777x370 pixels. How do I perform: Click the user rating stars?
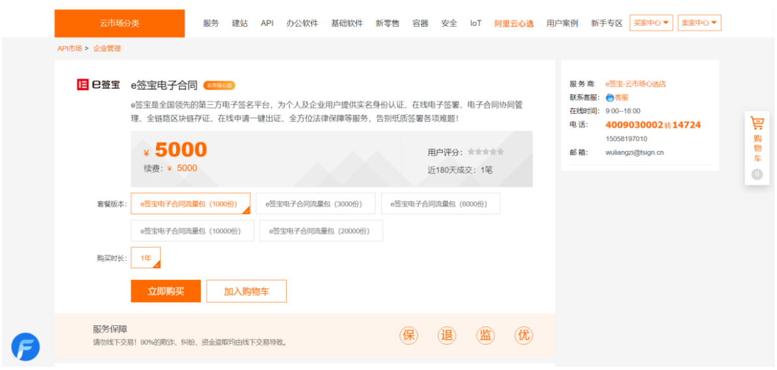click(x=486, y=152)
